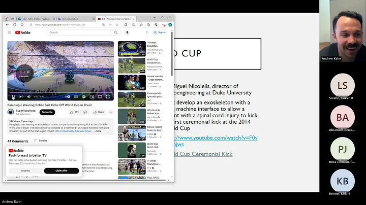Screen dimensions: 366x205
Task: Run search with the magnifier button
Action: 116,32
